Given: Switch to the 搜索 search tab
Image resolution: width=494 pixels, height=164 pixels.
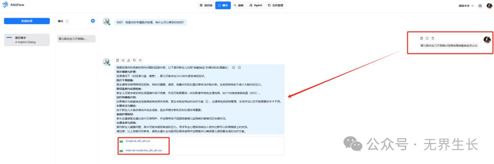Looking at the screenshot, I should click(x=238, y=5).
